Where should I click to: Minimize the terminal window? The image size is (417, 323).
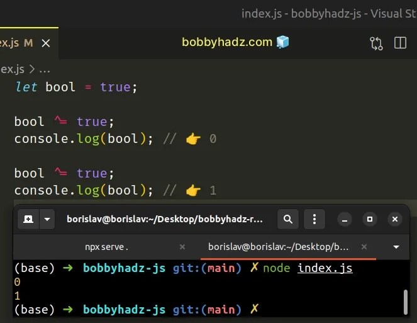point(345,219)
